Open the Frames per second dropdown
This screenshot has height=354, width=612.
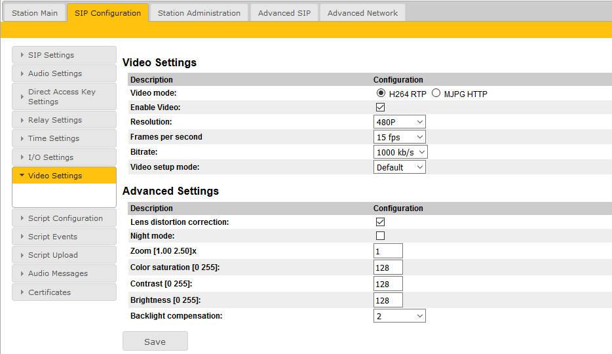[x=399, y=137]
